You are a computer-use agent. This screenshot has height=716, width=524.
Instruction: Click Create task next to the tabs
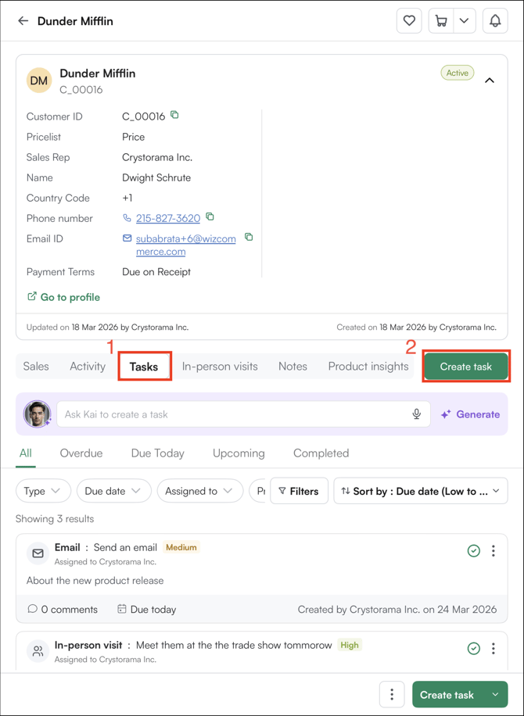(x=466, y=367)
